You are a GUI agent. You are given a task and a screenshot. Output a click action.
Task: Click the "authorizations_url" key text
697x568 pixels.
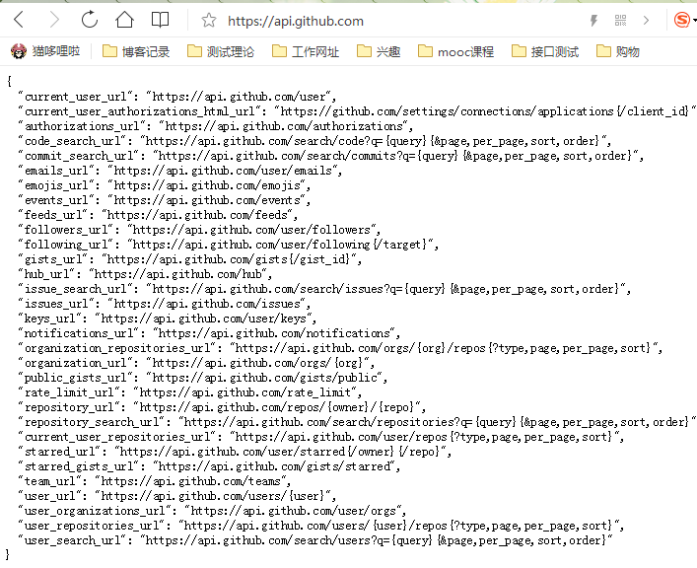[x=82, y=126]
